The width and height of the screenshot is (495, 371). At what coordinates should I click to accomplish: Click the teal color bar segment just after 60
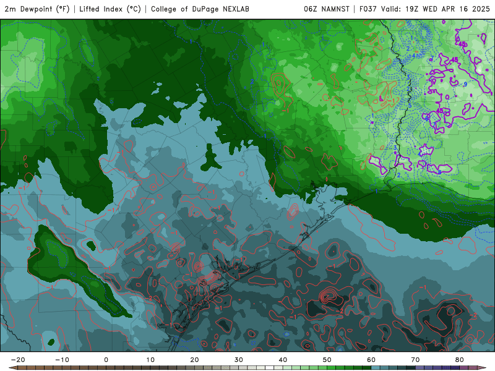(376, 368)
